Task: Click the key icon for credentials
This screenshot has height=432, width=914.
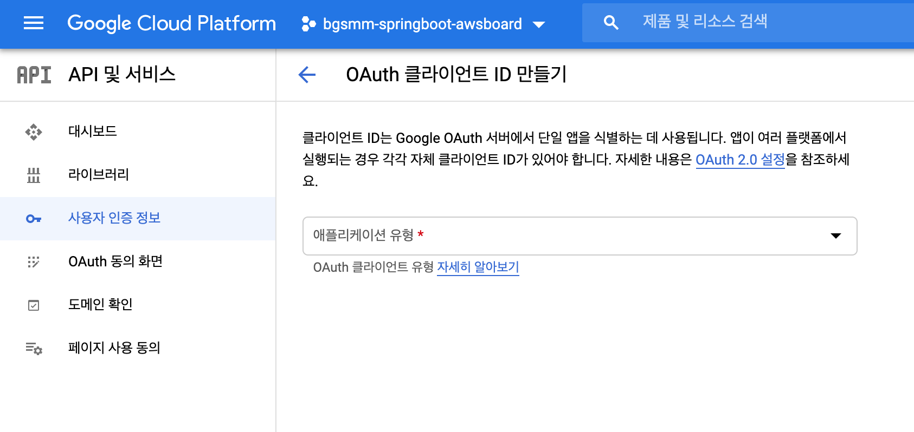Action: click(x=34, y=219)
